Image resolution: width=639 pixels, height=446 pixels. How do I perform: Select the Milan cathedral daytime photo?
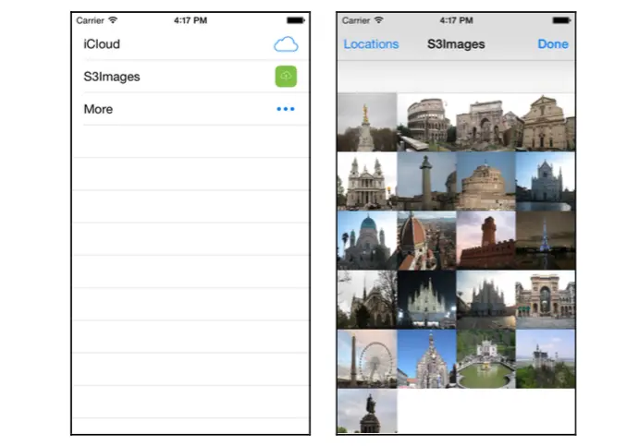click(x=485, y=299)
